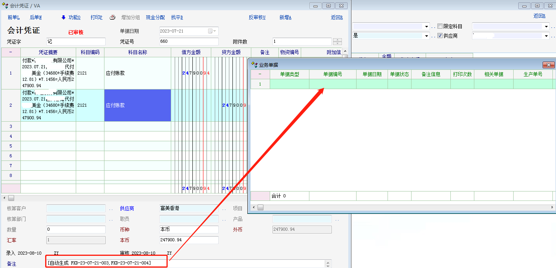
Task: Expand the dropdown showing 是
Action: [x=427, y=36]
